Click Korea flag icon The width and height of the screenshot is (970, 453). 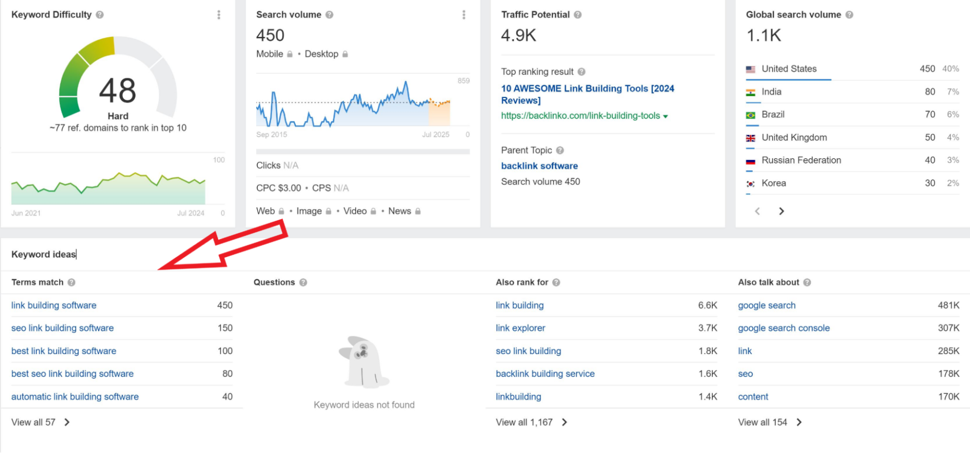tap(751, 184)
